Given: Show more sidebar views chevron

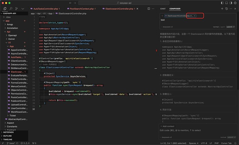Looking at the screenshot, I should [x=23, y=9].
